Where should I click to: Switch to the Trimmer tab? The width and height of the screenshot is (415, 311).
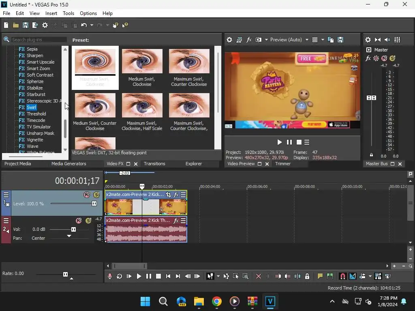[282, 164]
